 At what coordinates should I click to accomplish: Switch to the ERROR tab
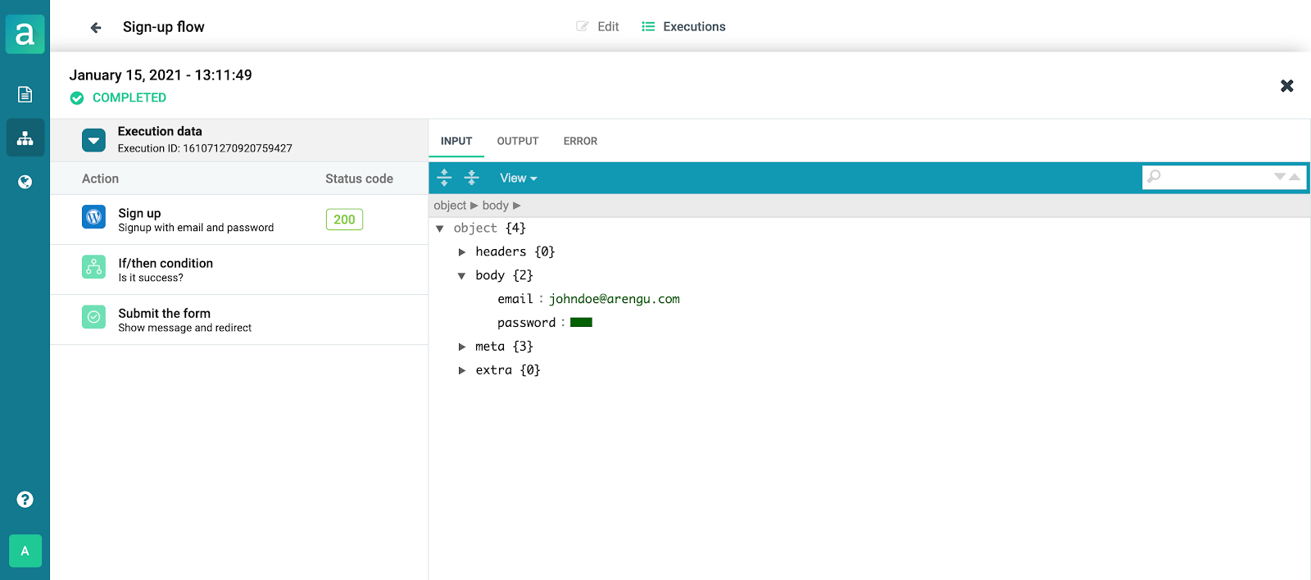click(580, 141)
